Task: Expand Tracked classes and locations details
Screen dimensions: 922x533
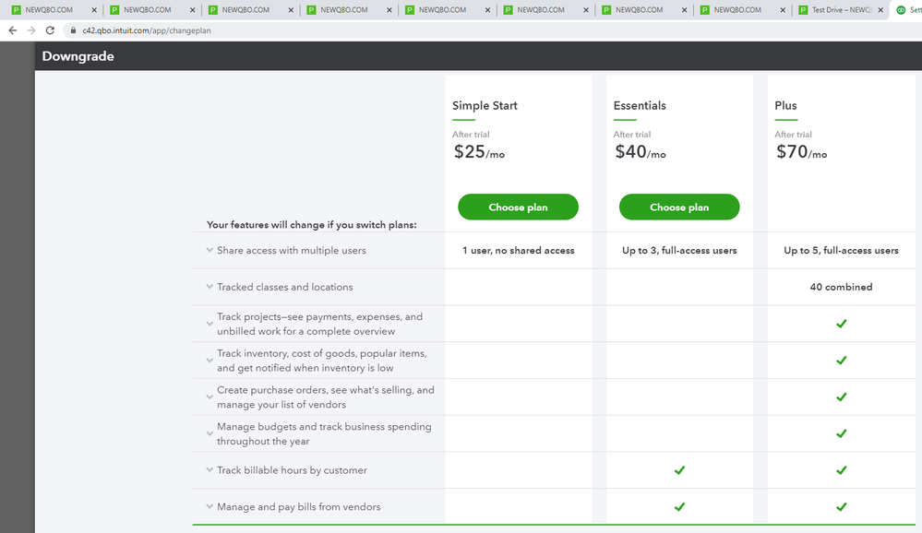Action: (x=210, y=287)
